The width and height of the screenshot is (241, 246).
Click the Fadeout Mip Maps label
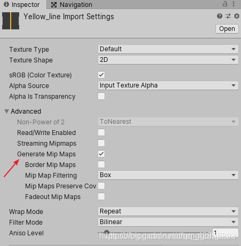53,197
